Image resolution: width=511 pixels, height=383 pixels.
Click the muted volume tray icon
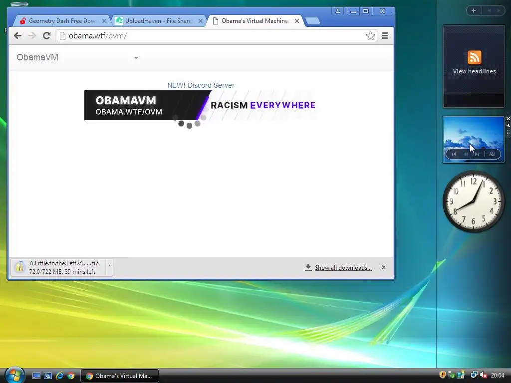[483, 375]
